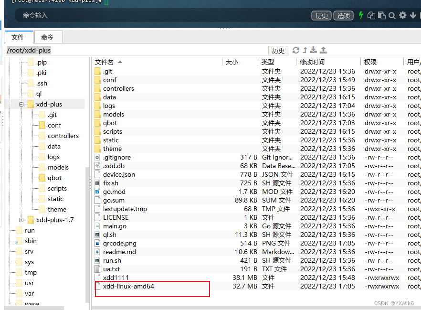Click the paste icon in the command bar

click(381, 15)
